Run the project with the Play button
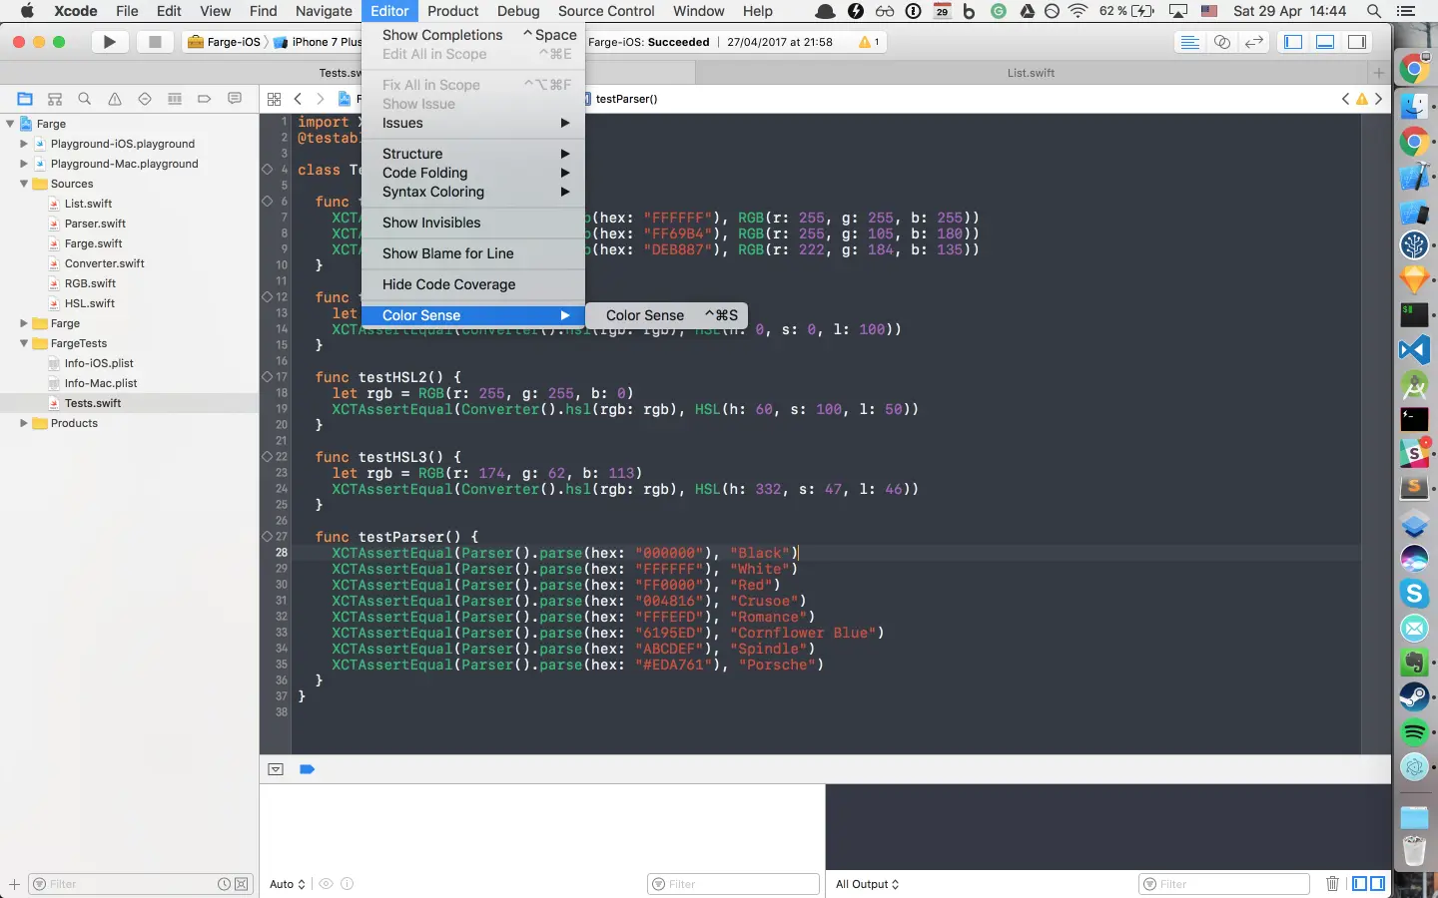 pos(110,42)
